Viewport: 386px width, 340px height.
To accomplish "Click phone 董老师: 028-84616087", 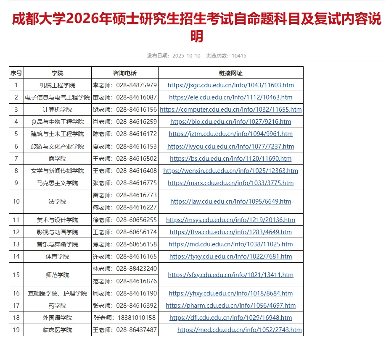I will click(x=125, y=97).
